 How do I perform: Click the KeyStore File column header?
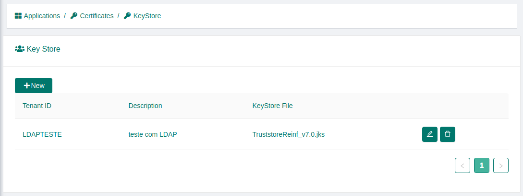click(x=272, y=106)
